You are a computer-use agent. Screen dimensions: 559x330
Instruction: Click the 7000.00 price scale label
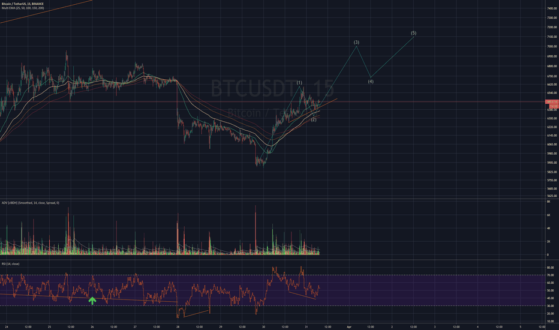552,46
